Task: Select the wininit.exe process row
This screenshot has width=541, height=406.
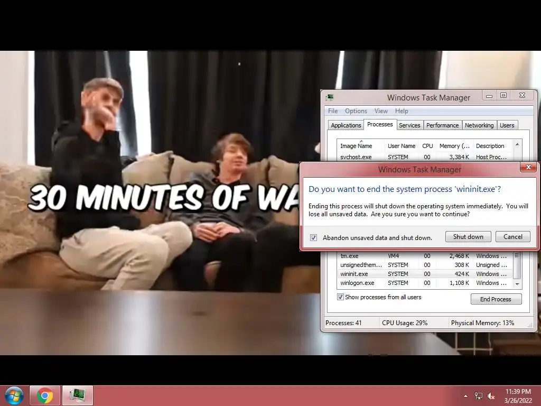Action: (425, 274)
